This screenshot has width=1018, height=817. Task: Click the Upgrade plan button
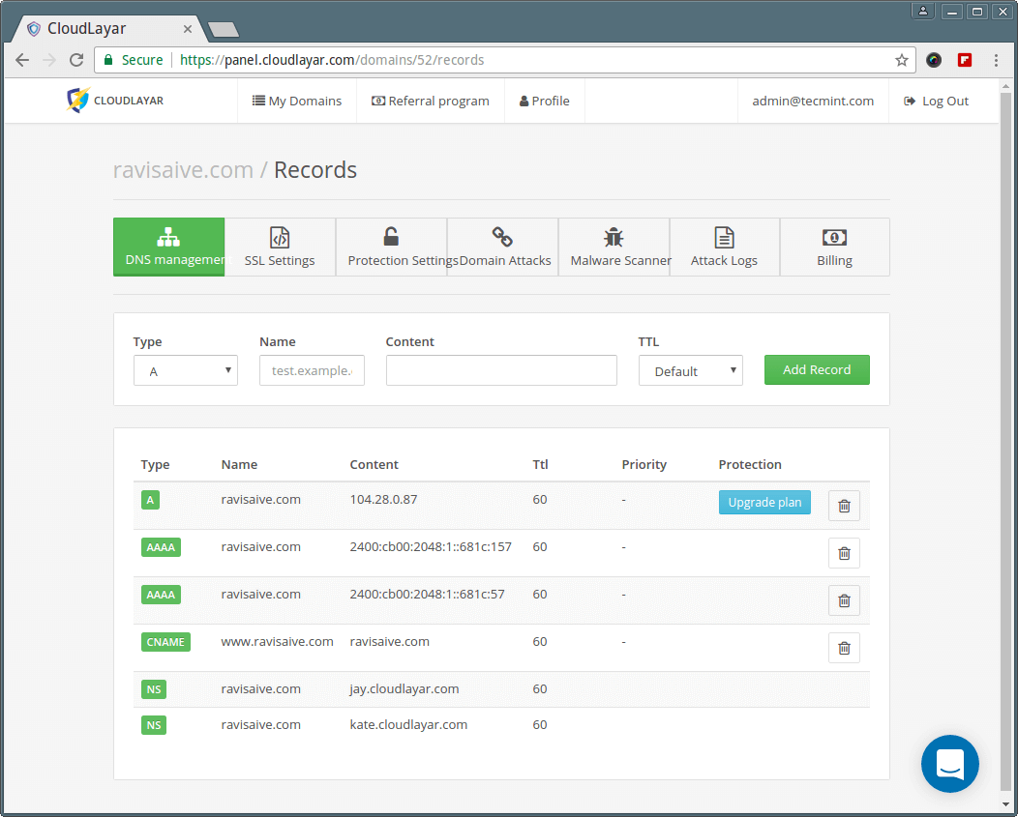pos(764,503)
